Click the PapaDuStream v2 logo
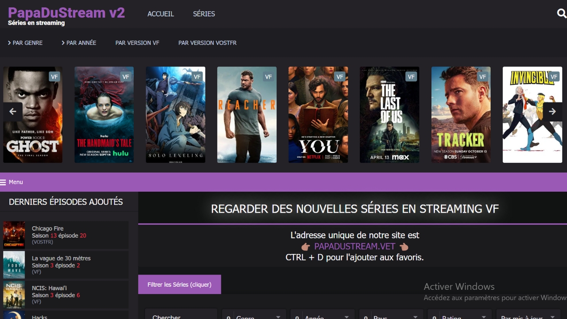Viewport: 567px width, 319px height. coord(66,13)
